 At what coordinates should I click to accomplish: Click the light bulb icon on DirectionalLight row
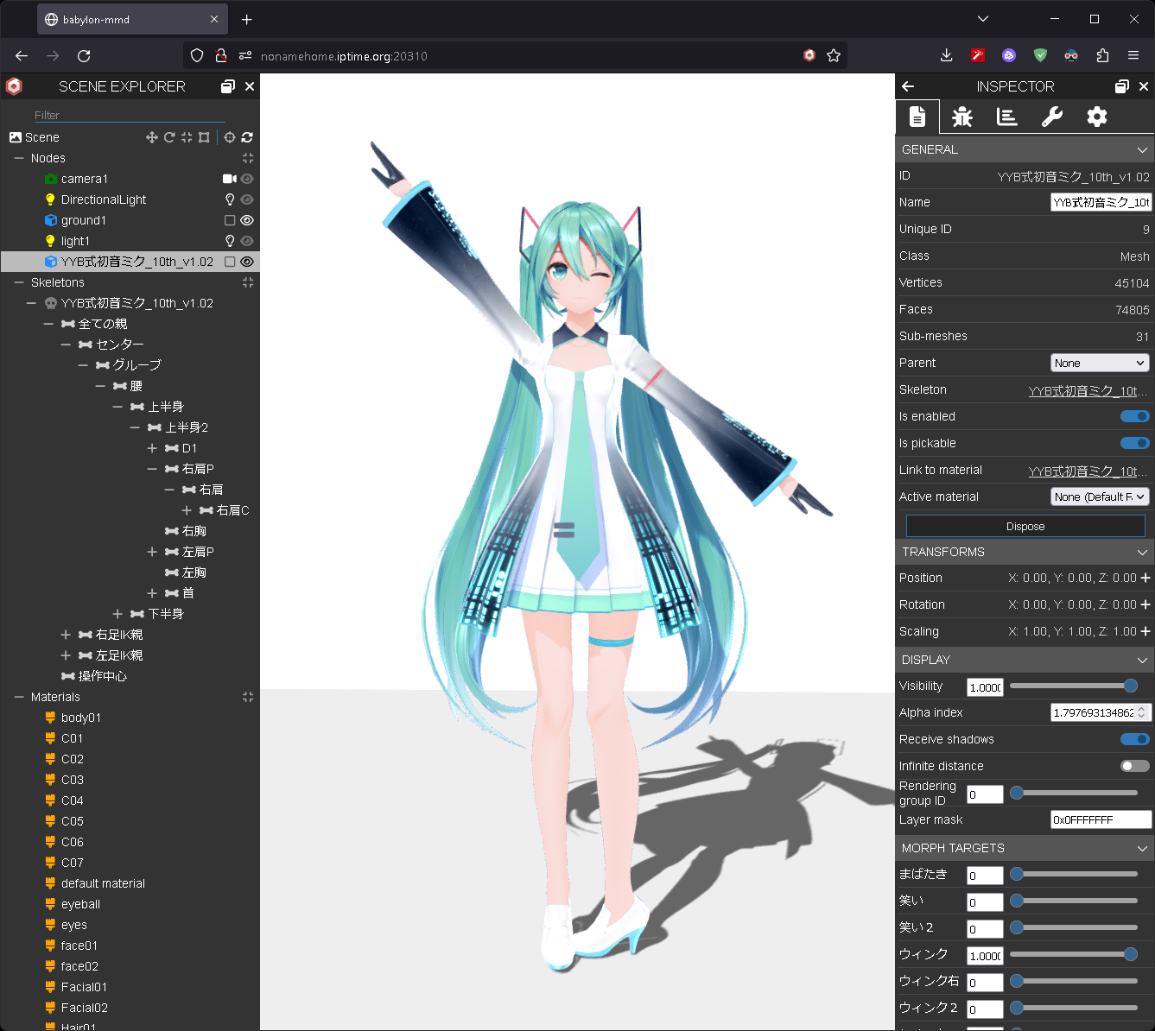tap(230, 199)
